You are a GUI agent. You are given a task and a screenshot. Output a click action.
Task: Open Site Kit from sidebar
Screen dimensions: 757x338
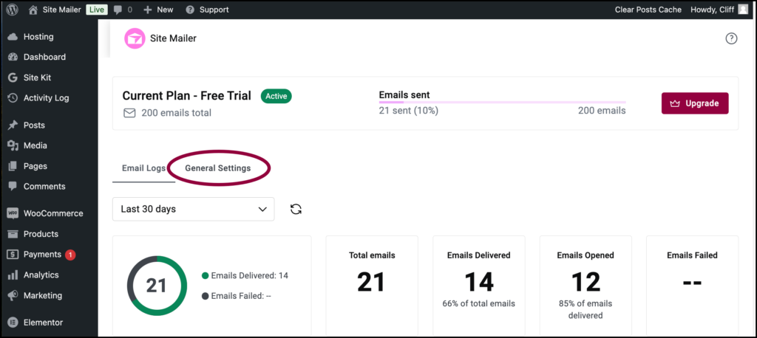tap(37, 77)
